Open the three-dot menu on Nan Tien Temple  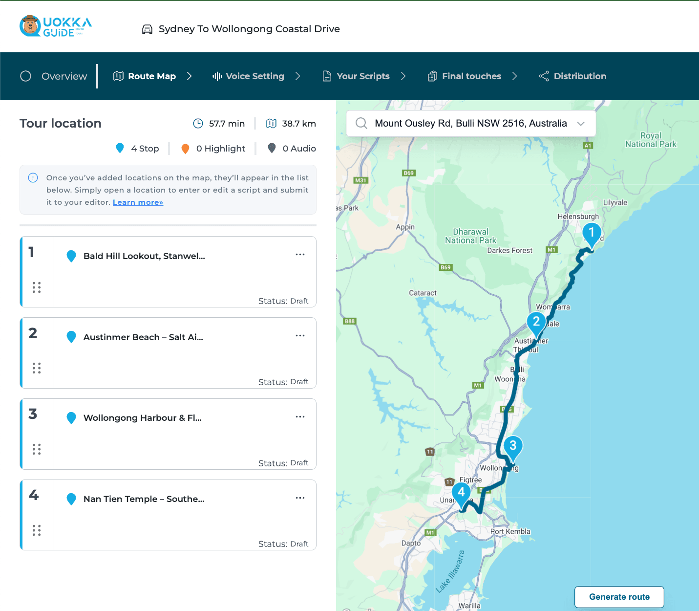pos(300,498)
